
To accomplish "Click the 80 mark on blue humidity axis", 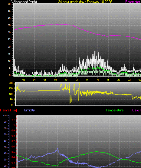I will [5, 128].
